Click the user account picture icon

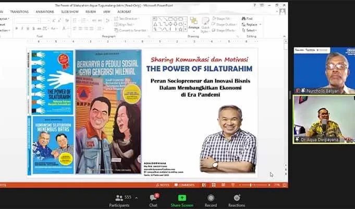283,11
